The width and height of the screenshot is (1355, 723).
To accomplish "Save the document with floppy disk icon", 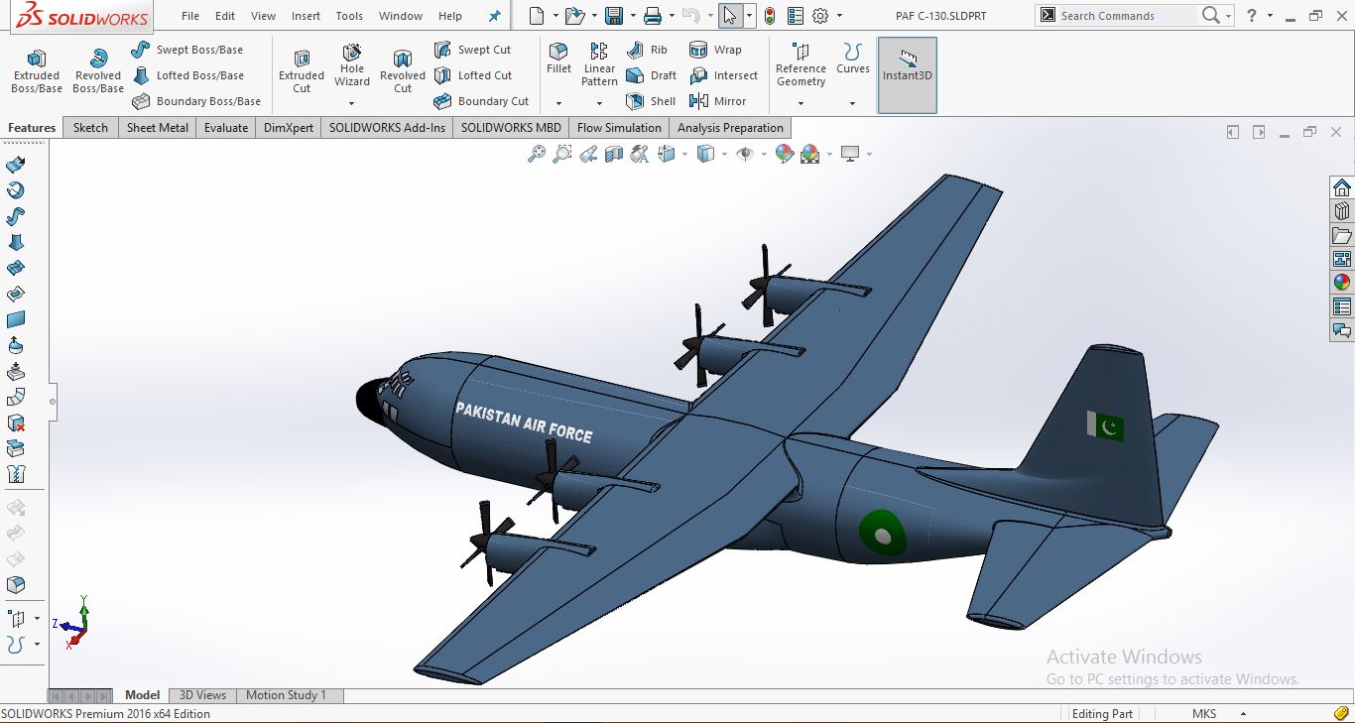I will click(614, 16).
